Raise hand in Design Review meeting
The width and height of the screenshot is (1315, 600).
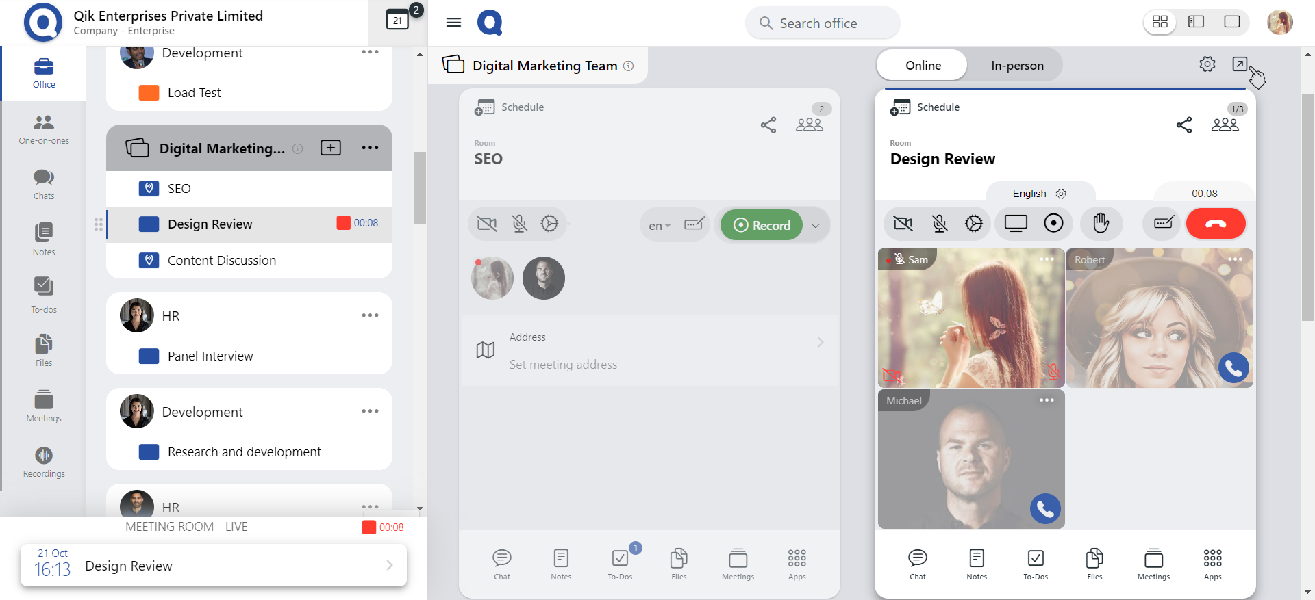[1101, 224]
